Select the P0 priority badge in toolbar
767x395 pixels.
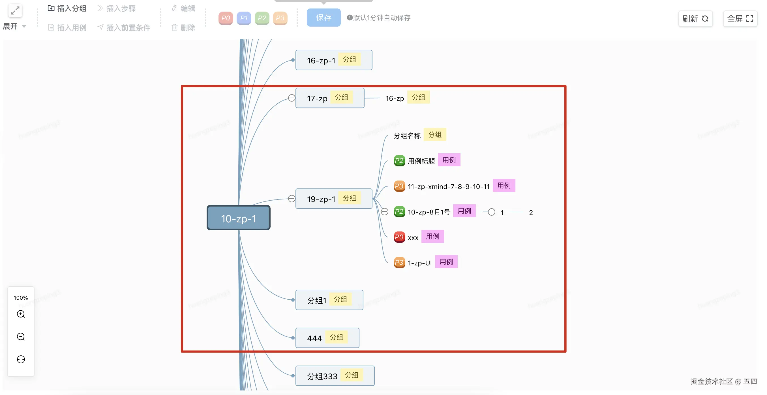pyautogui.click(x=225, y=18)
